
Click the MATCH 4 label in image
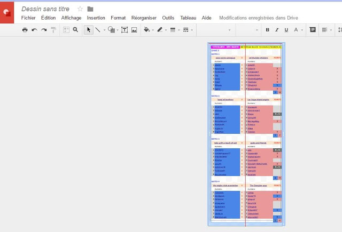point(215,181)
